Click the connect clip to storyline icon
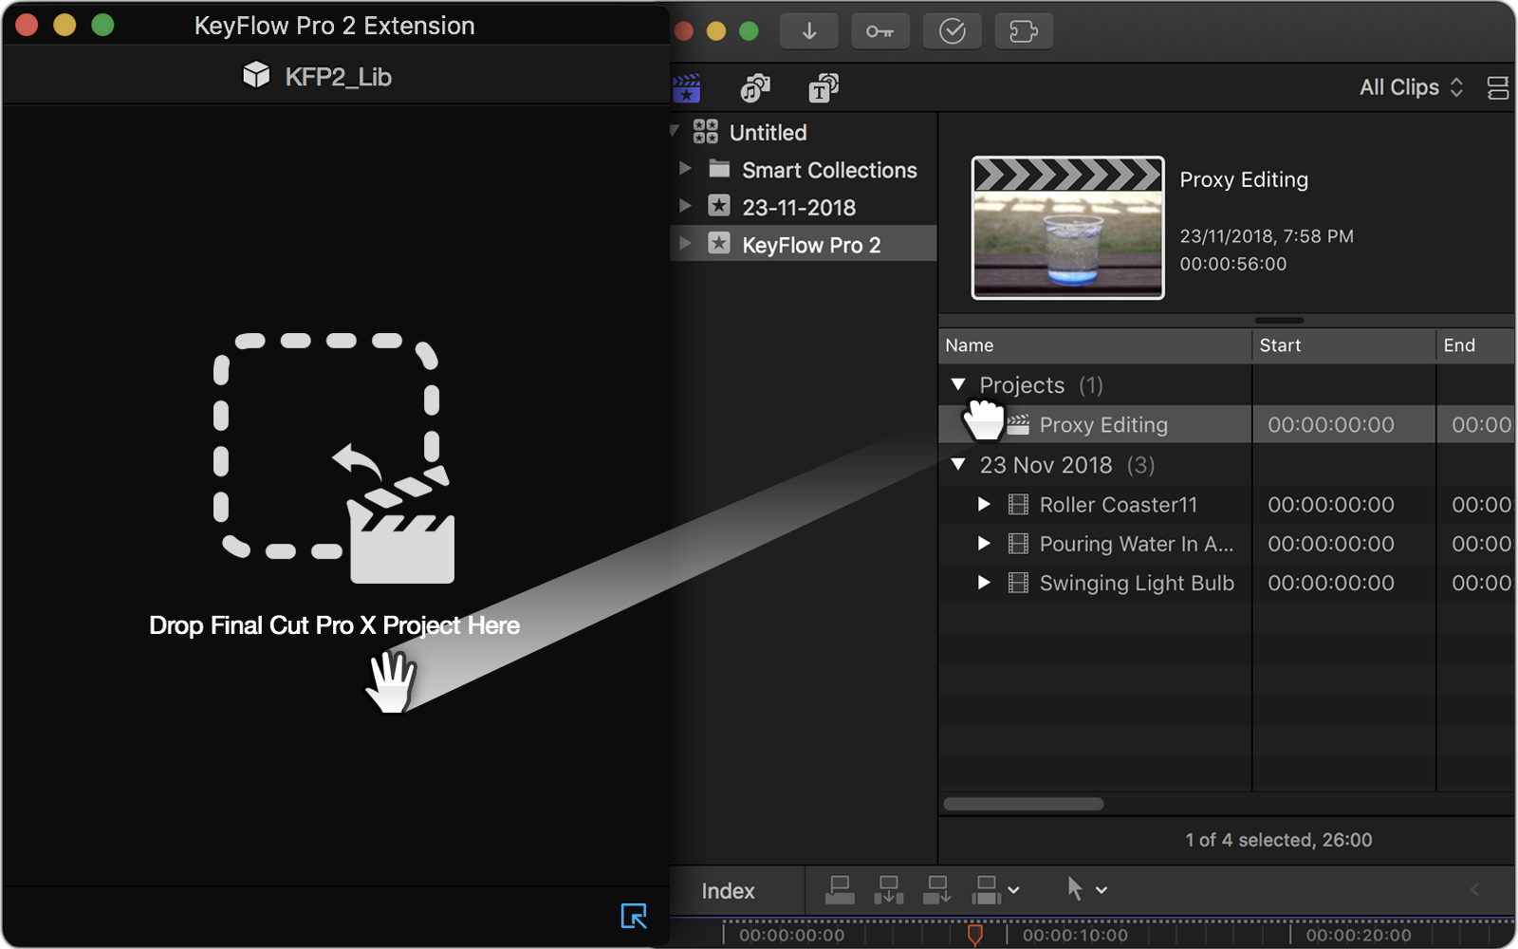 click(840, 889)
